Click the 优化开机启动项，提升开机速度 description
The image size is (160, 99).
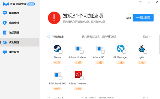coord(99,37)
